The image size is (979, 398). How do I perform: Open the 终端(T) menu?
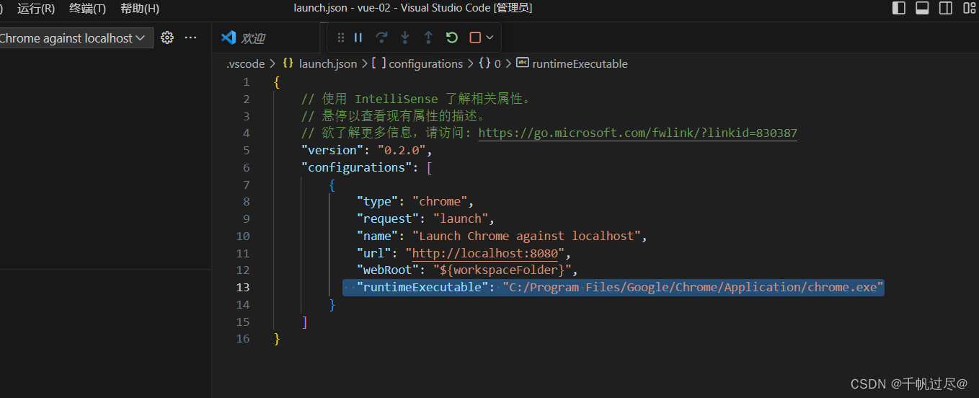click(x=87, y=9)
